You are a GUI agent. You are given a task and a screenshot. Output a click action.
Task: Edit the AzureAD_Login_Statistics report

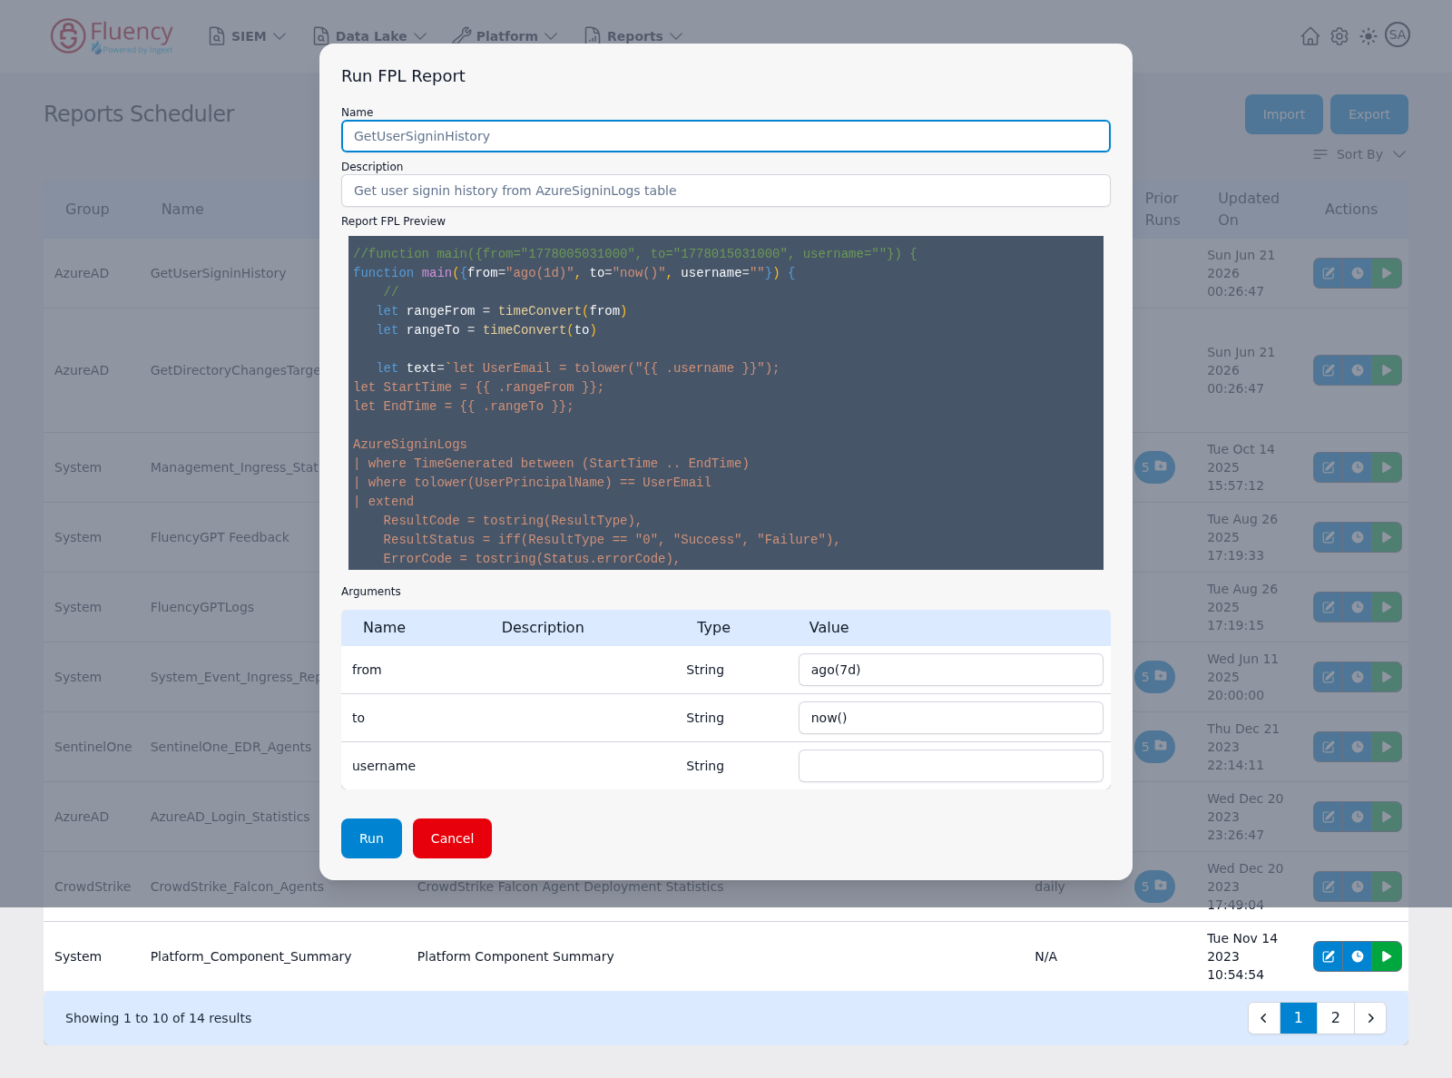pos(1328,817)
